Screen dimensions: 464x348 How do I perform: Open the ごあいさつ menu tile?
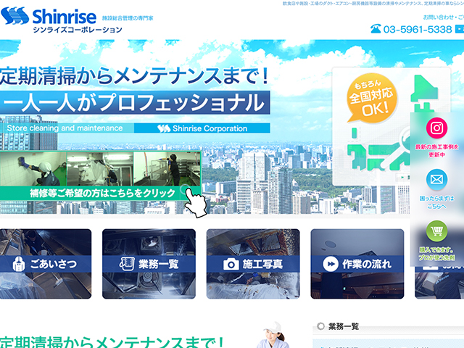click(46, 264)
